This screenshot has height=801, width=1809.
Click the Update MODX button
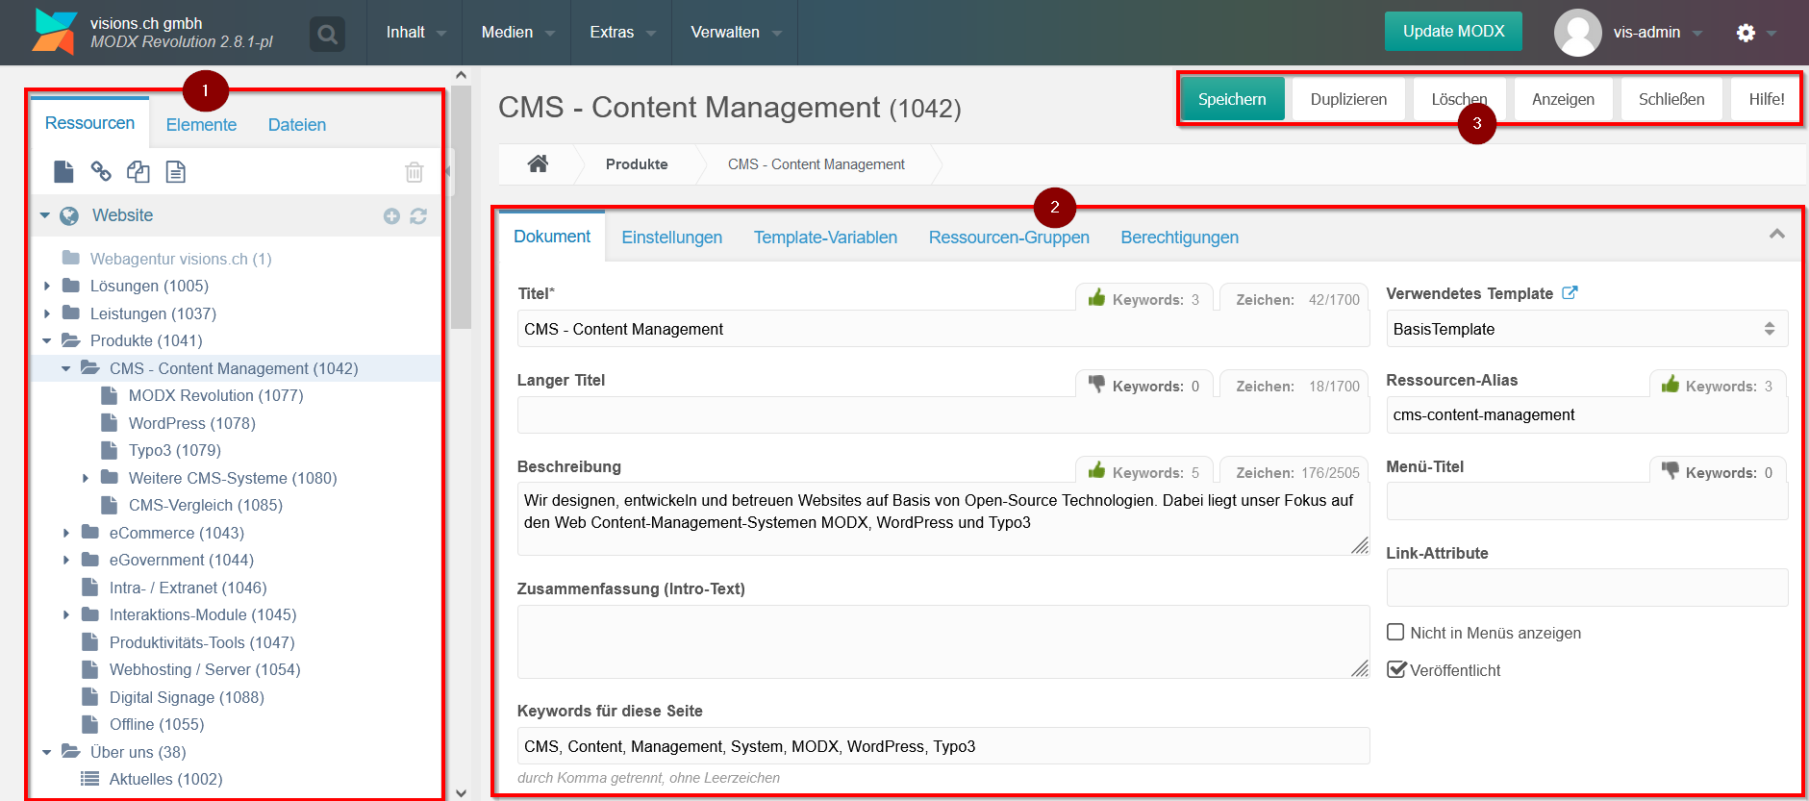coord(1453,32)
